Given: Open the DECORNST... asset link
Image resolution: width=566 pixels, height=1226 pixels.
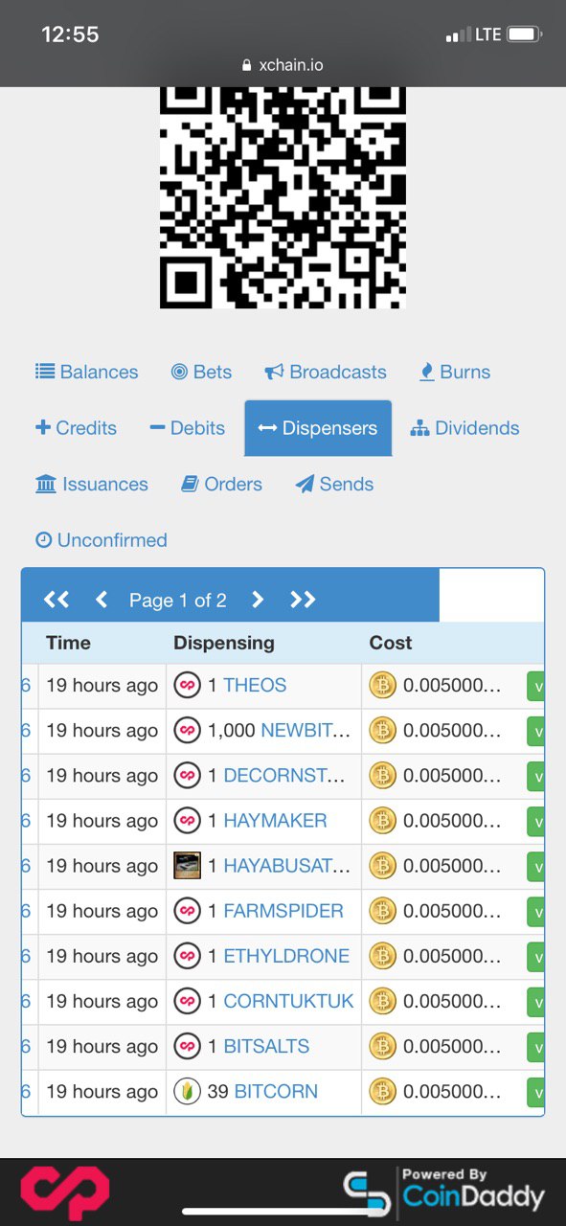Looking at the screenshot, I should pyautogui.click(x=284, y=775).
